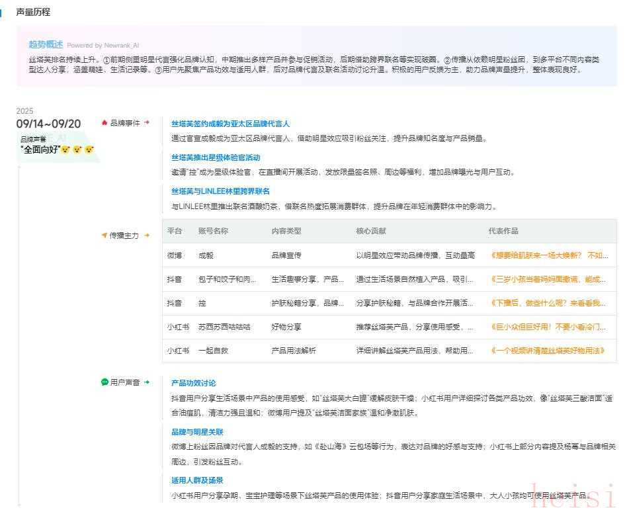
Task: Click the orange arrow after 传播主力
Action: pos(147,235)
